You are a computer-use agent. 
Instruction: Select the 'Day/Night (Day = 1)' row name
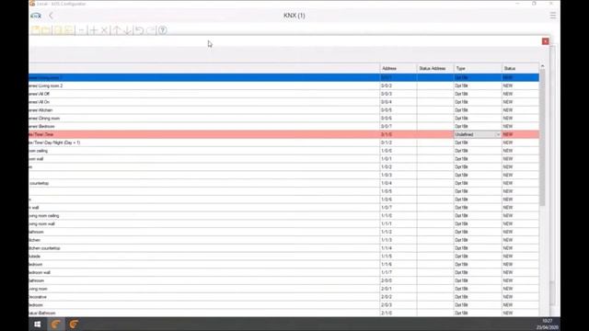pyautogui.click(x=54, y=143)
